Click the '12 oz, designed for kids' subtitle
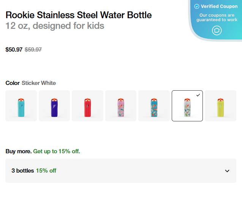 point(55,26)
